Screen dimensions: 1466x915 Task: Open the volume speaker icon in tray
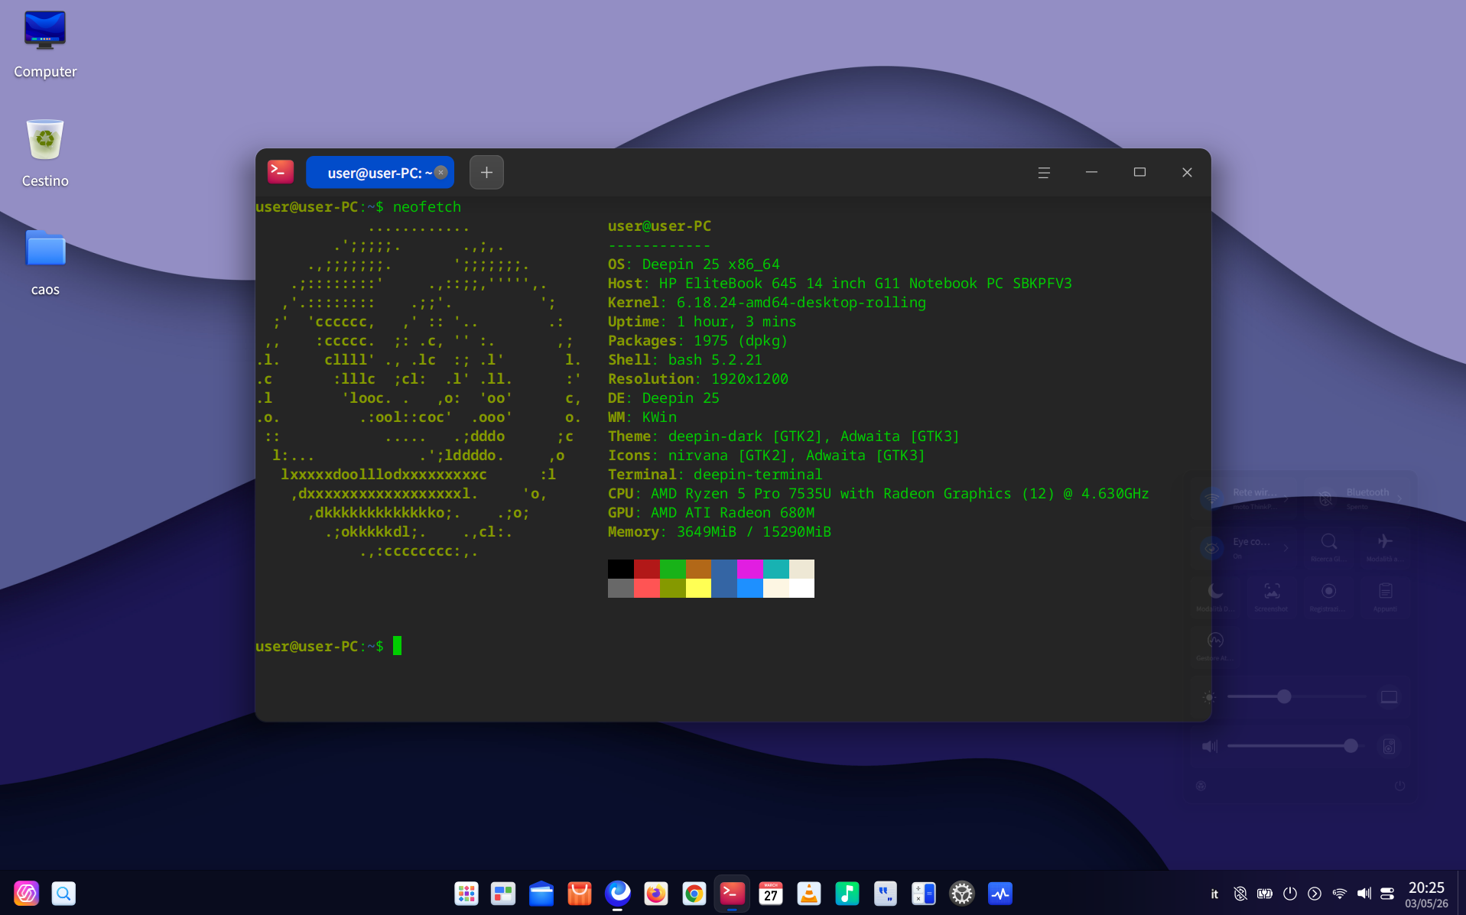click(x=1364, y=894)
